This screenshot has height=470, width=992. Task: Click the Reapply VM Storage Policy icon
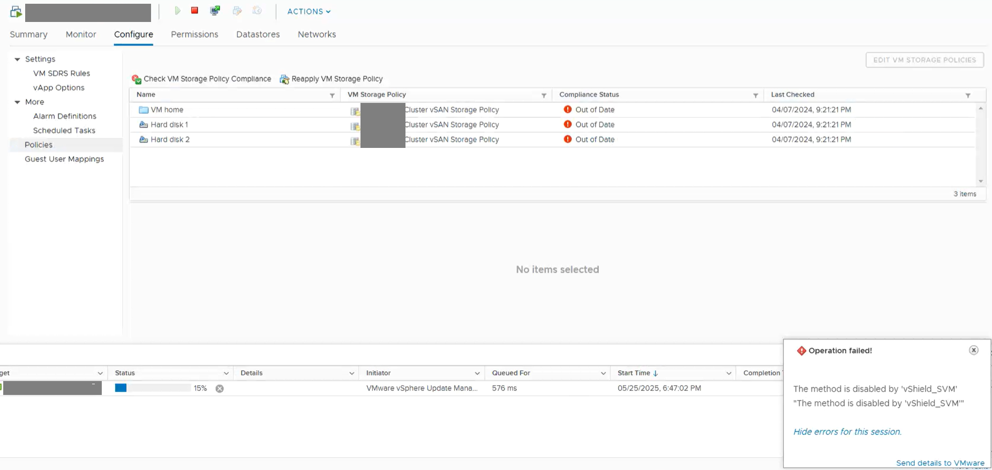point(284,79)
